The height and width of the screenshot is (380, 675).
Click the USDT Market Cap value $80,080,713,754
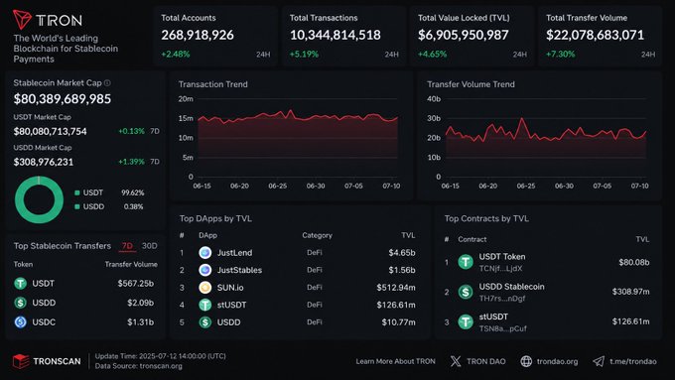coord(50,132)
